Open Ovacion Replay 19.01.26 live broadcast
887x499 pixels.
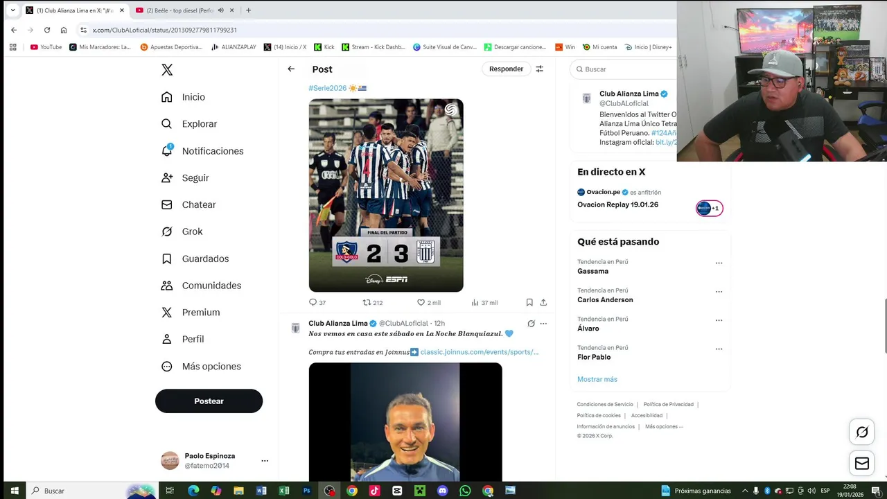click(x=617, y=204)
